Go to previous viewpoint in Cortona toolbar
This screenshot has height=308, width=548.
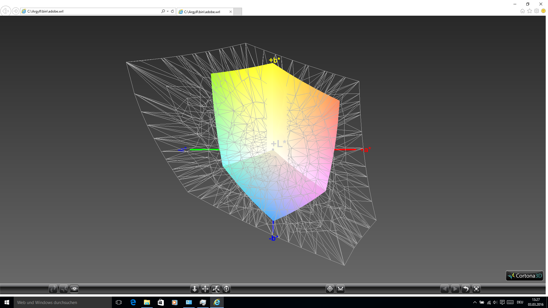pyautogui.click(x=444, y=289)
